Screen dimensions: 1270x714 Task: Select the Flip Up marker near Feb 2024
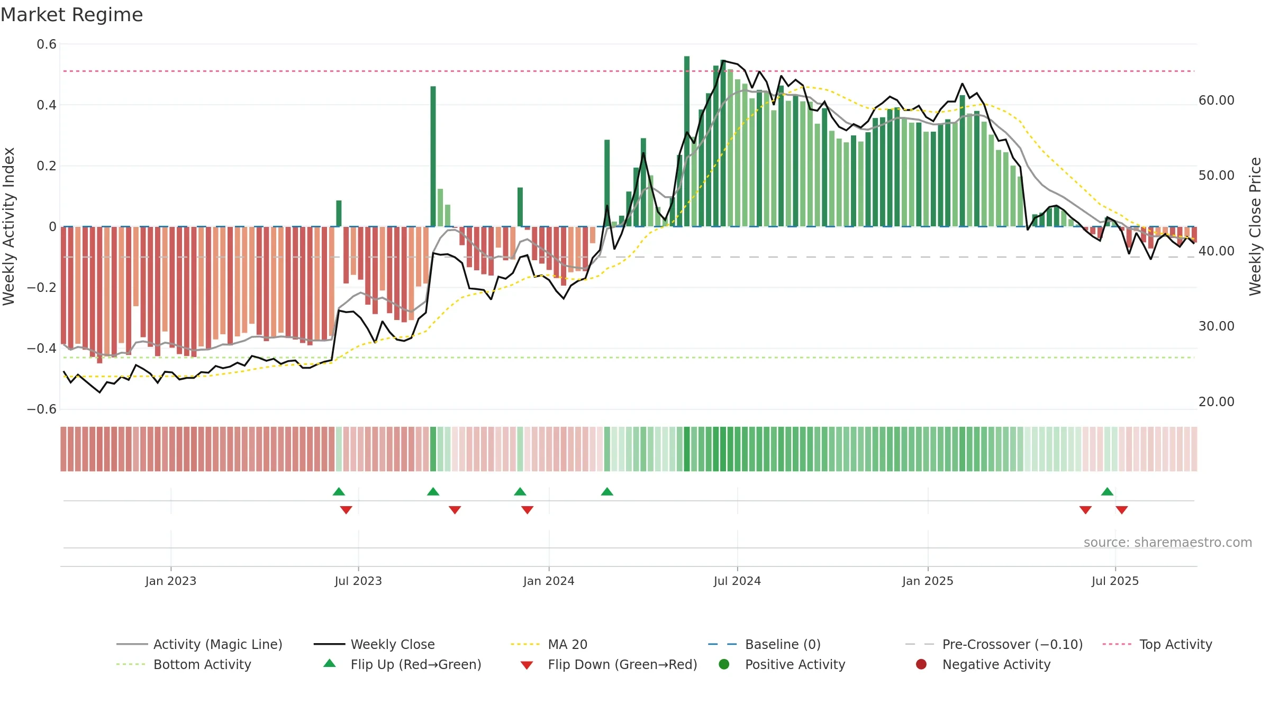(x=607, y=491)
